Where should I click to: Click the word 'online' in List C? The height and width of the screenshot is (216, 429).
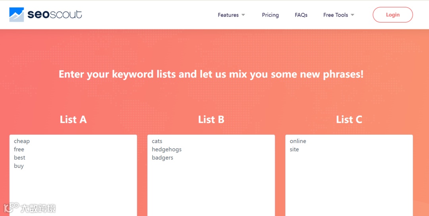pos(298,141)
